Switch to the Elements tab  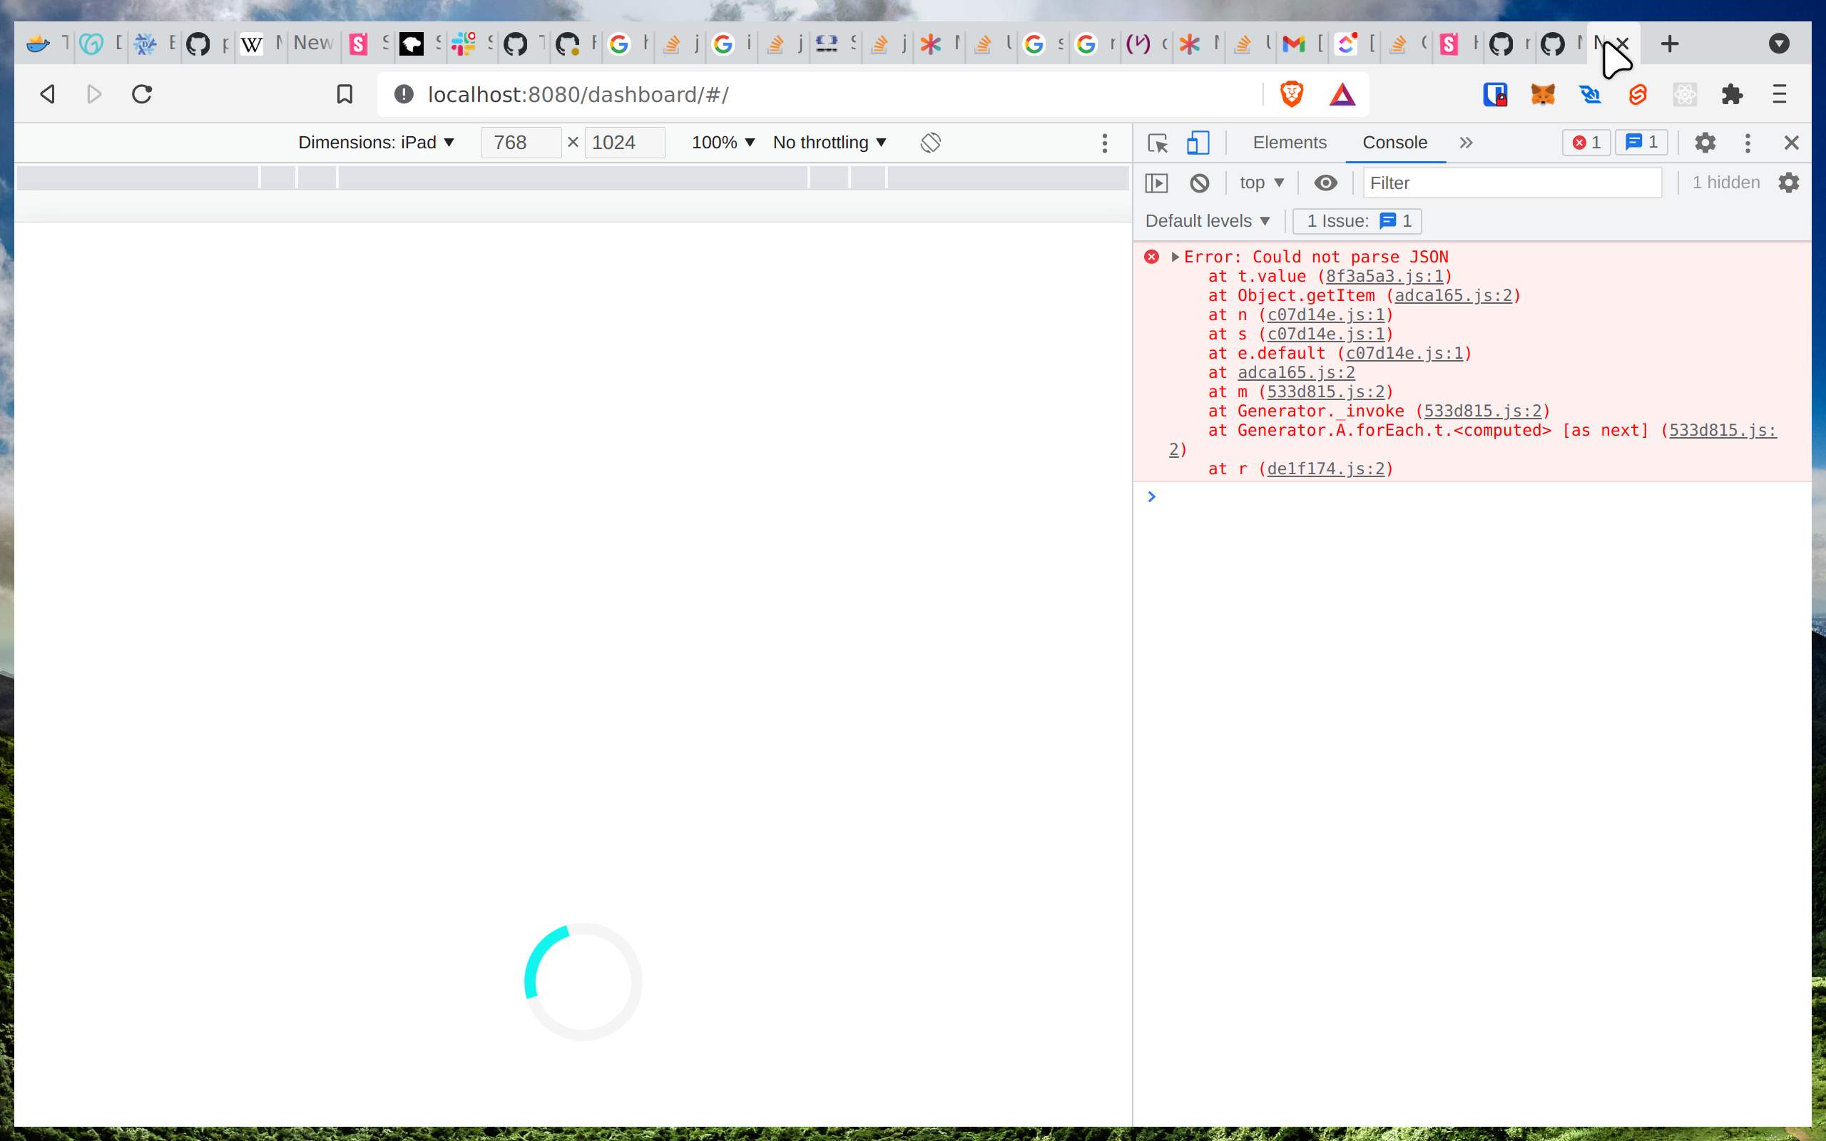coord(1289,143)
